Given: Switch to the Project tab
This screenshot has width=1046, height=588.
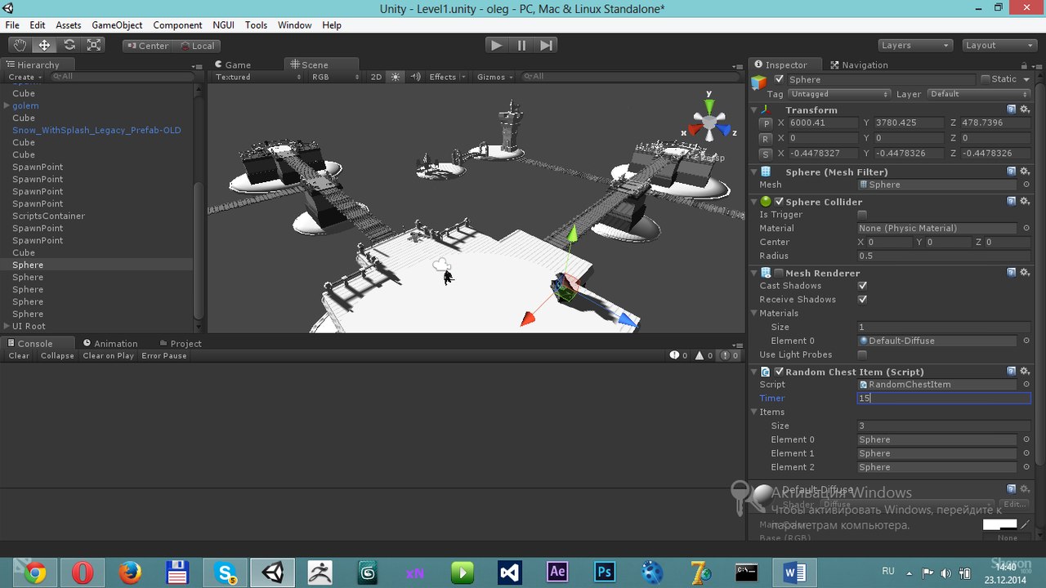Looking at the screenshot, I should tap(180, 344).
